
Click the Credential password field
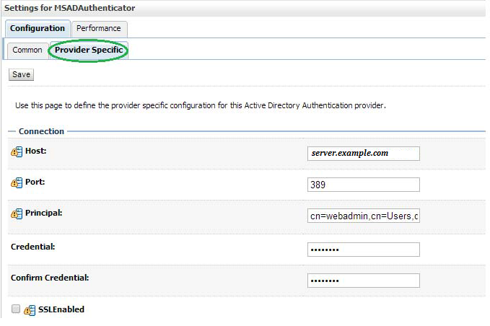(x=364, y=250)
